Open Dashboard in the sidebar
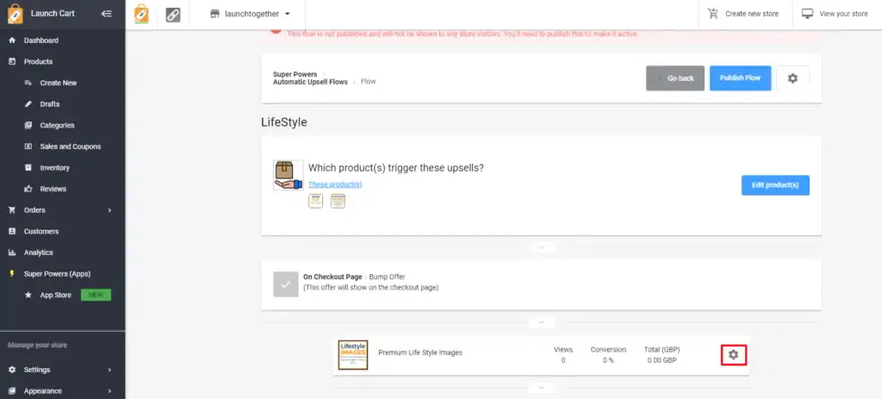Screen dimensions: 882x399 pos(41,41)
